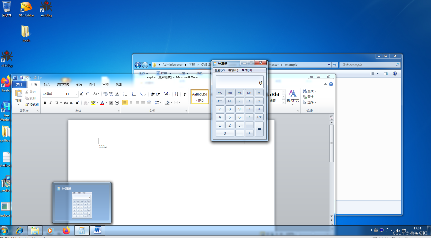The width and height of the screenshot is (431, 238).
Task: Click the phonetic guide wén icon
Action: coord(111,94)
